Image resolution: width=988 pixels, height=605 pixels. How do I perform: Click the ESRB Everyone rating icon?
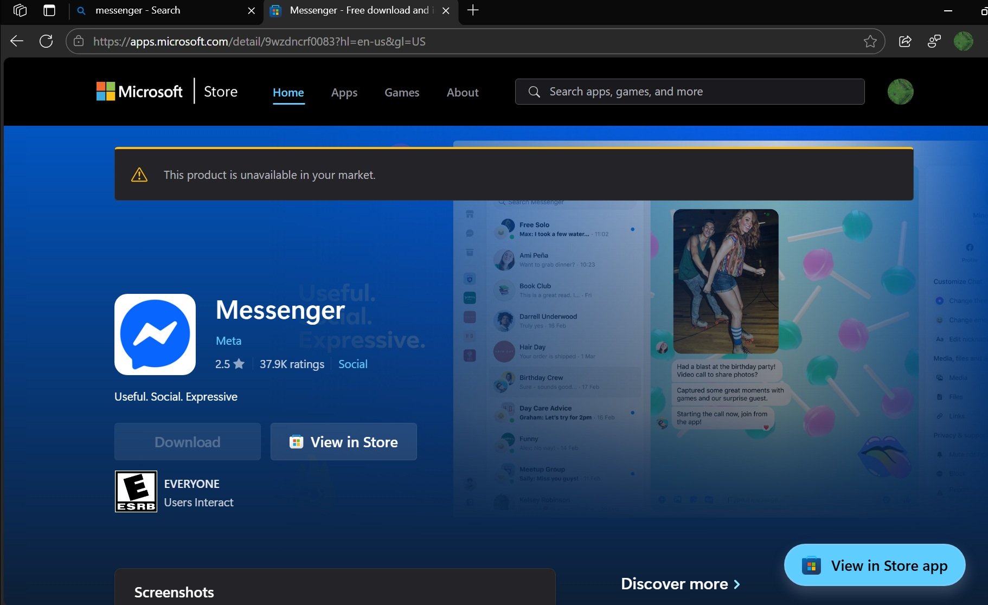136,491
